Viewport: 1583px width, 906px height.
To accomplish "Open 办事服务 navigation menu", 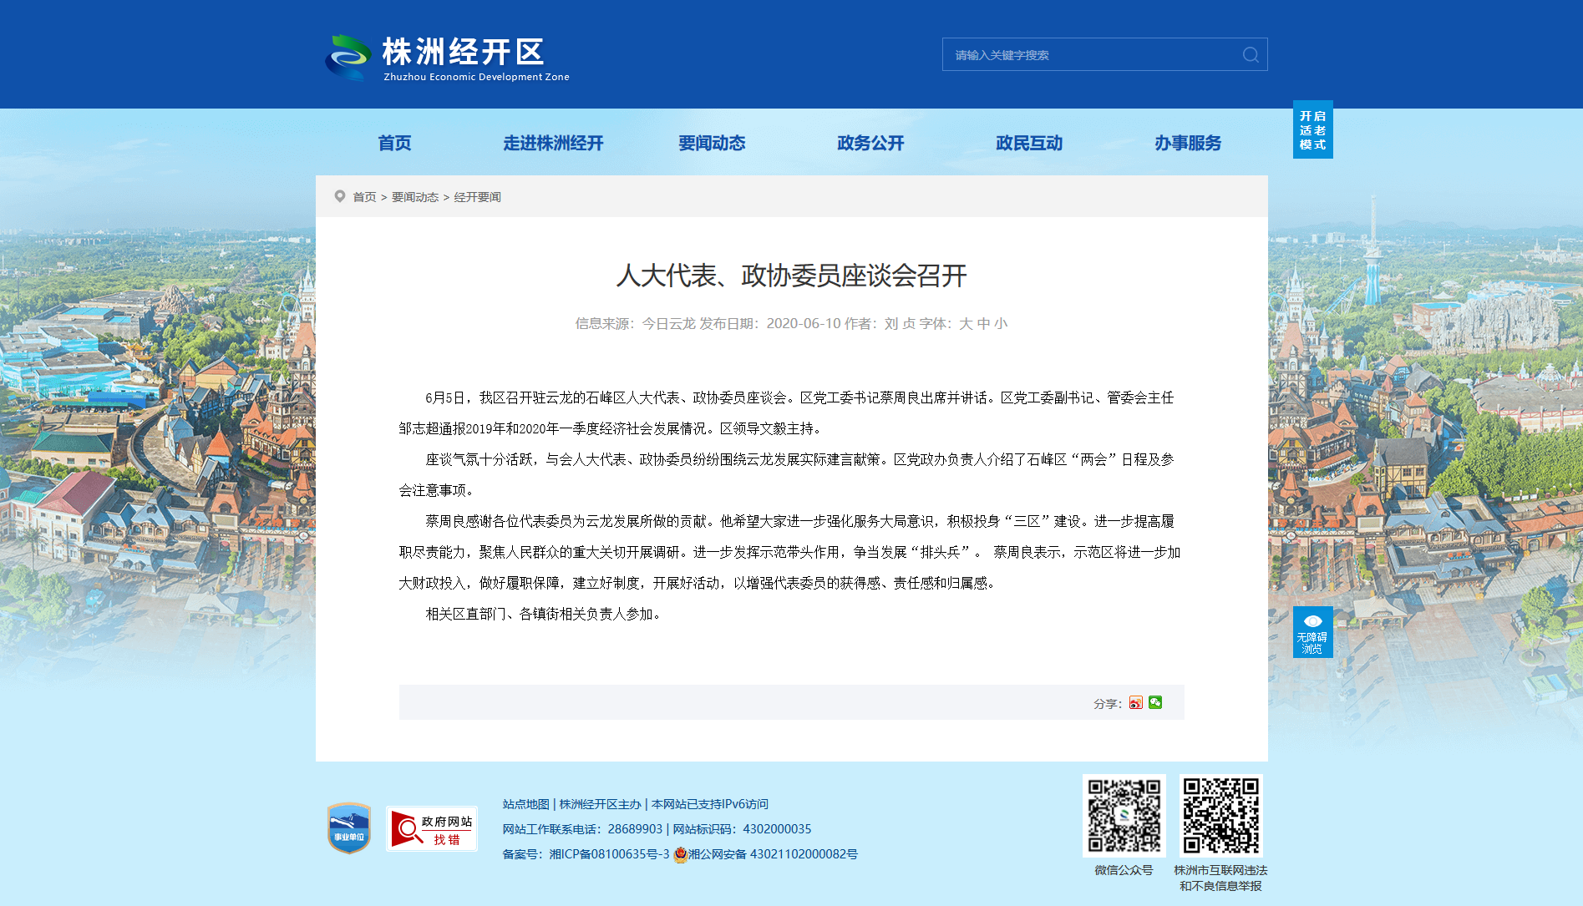I will (x=1188, y=143).
